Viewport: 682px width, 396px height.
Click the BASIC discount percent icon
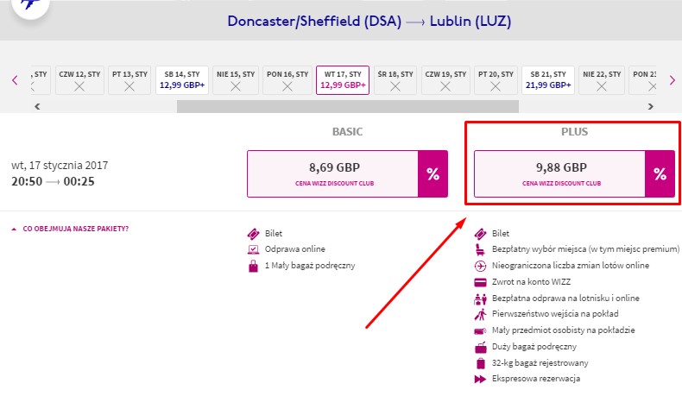(433, 174)
